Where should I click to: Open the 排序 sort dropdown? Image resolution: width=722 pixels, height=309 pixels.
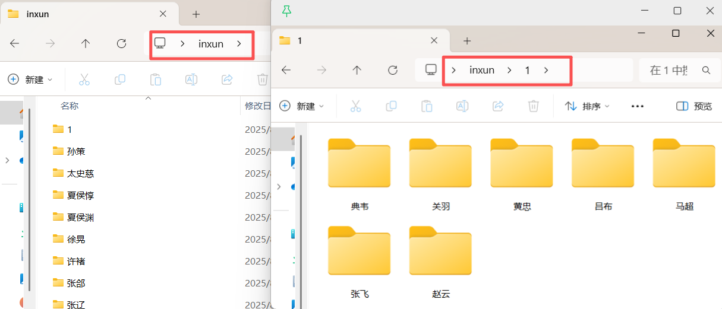coord(587,106)
